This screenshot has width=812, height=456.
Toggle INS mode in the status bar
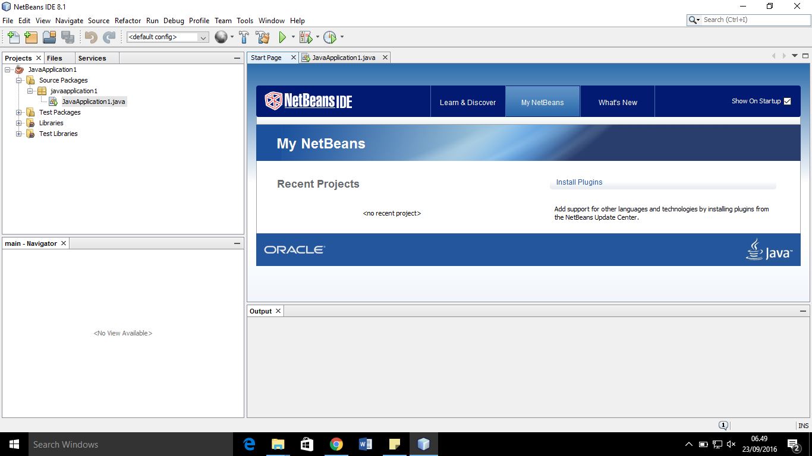click(803, 425)
